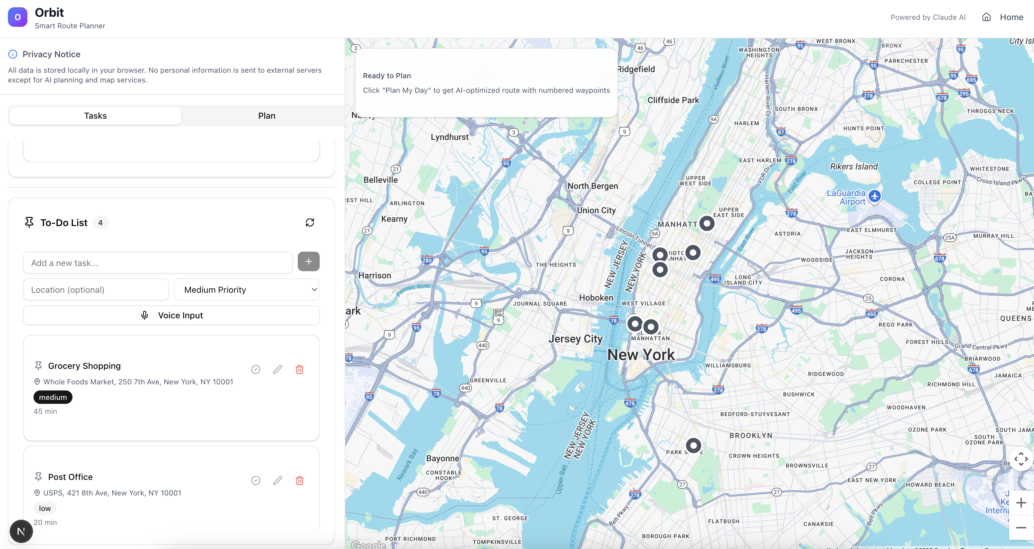The height and width of the screenshot is (549, 1034).
Task: Click the map camera controls icon
Action: coord(1020,459)
